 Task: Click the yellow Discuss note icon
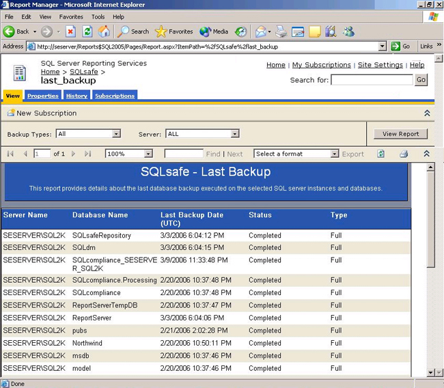pyautogui.click(x=315, y=31)
